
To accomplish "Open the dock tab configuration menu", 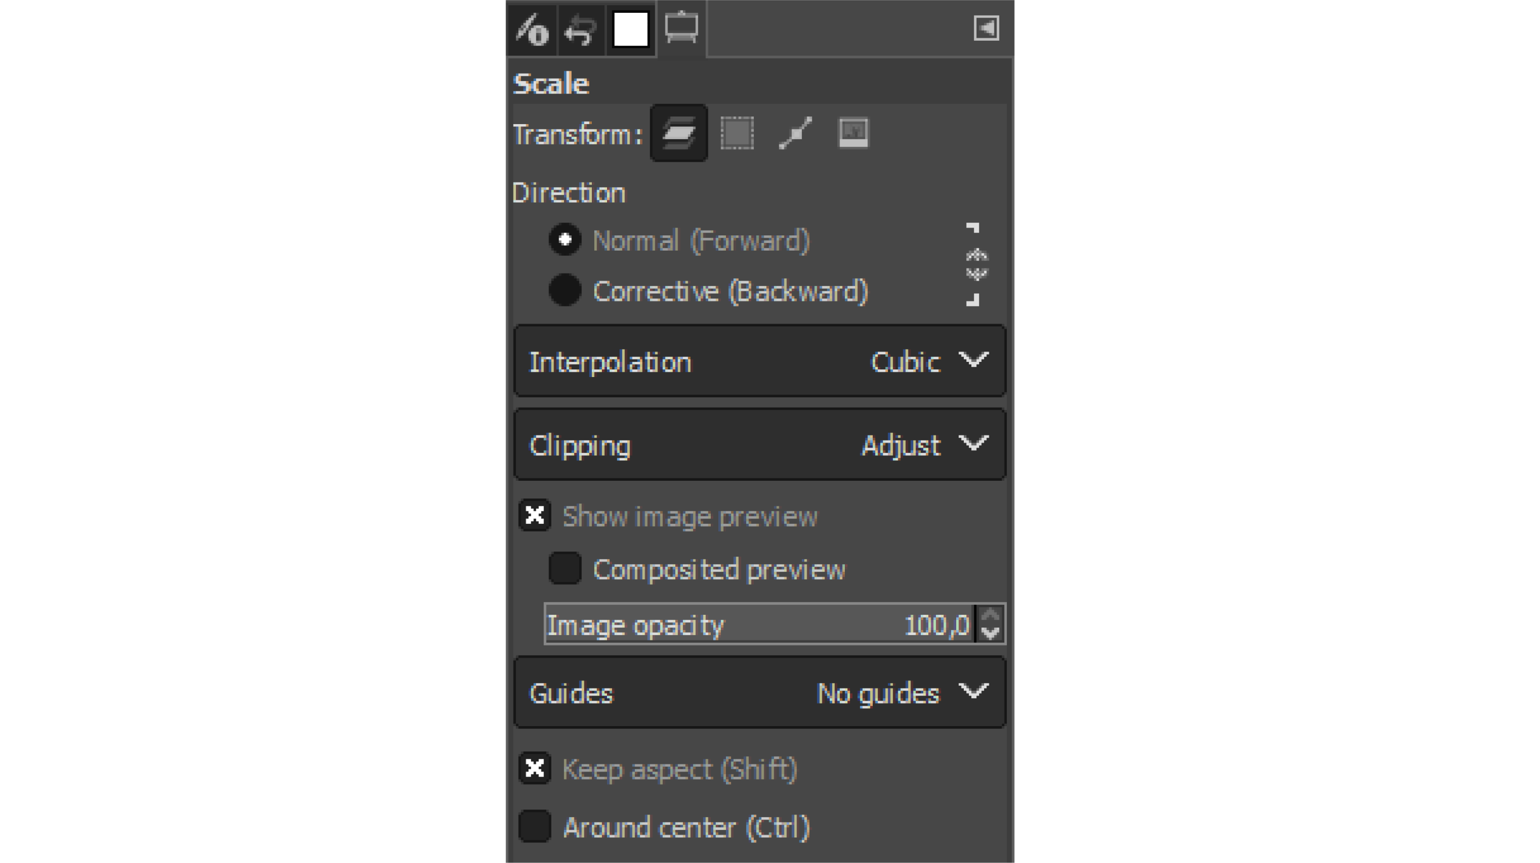I will click(986, 28).
